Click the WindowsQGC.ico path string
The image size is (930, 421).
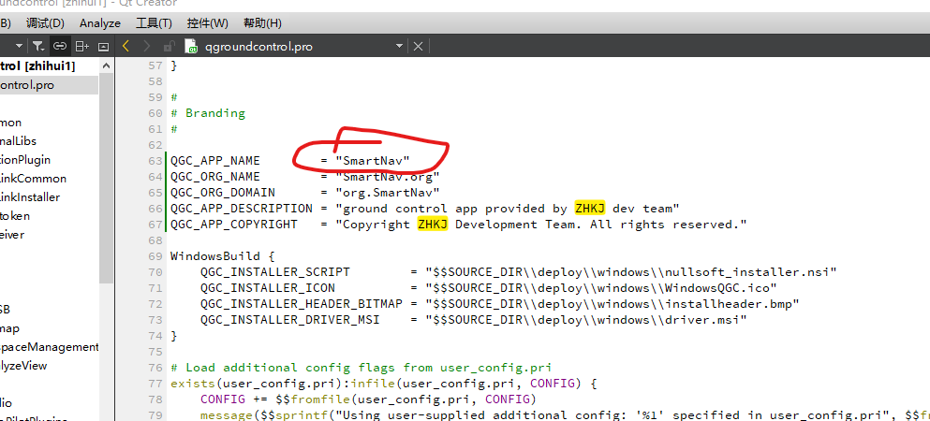[601, 288]
